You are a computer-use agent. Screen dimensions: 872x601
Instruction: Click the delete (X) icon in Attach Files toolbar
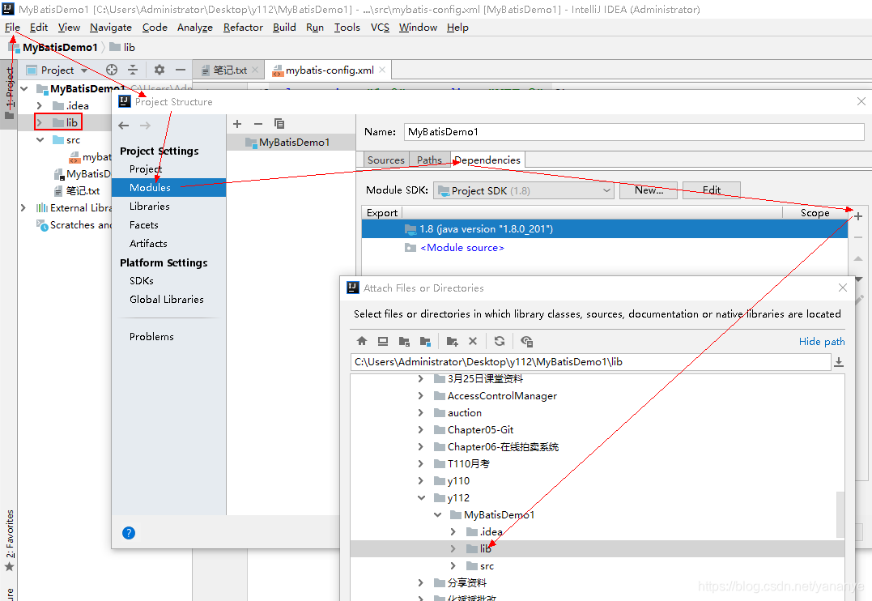(x=473, y=341)
